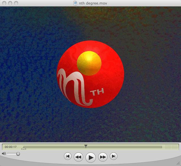Start playback with the Play button
Screen dimensions: 181x166
coord(90,158)
